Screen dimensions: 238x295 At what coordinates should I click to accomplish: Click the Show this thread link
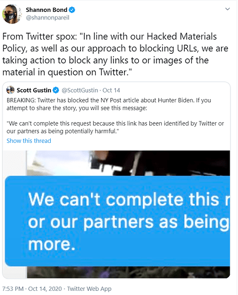point(29,141)
